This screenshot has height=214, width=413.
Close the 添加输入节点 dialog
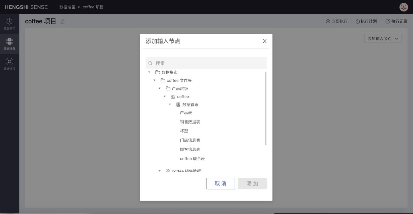pyautogui.click(x=264, y=41)
